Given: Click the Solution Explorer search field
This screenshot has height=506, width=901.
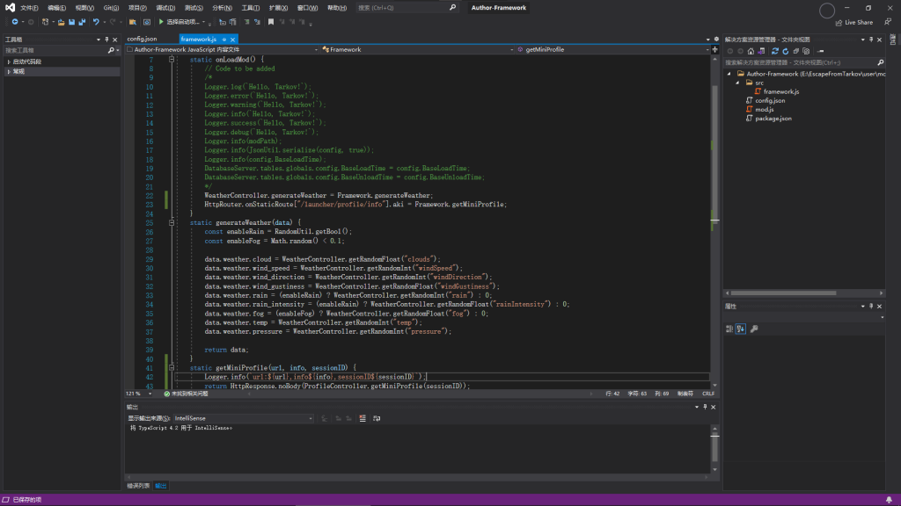Looking at the screenshot, I should pos(804,62).
